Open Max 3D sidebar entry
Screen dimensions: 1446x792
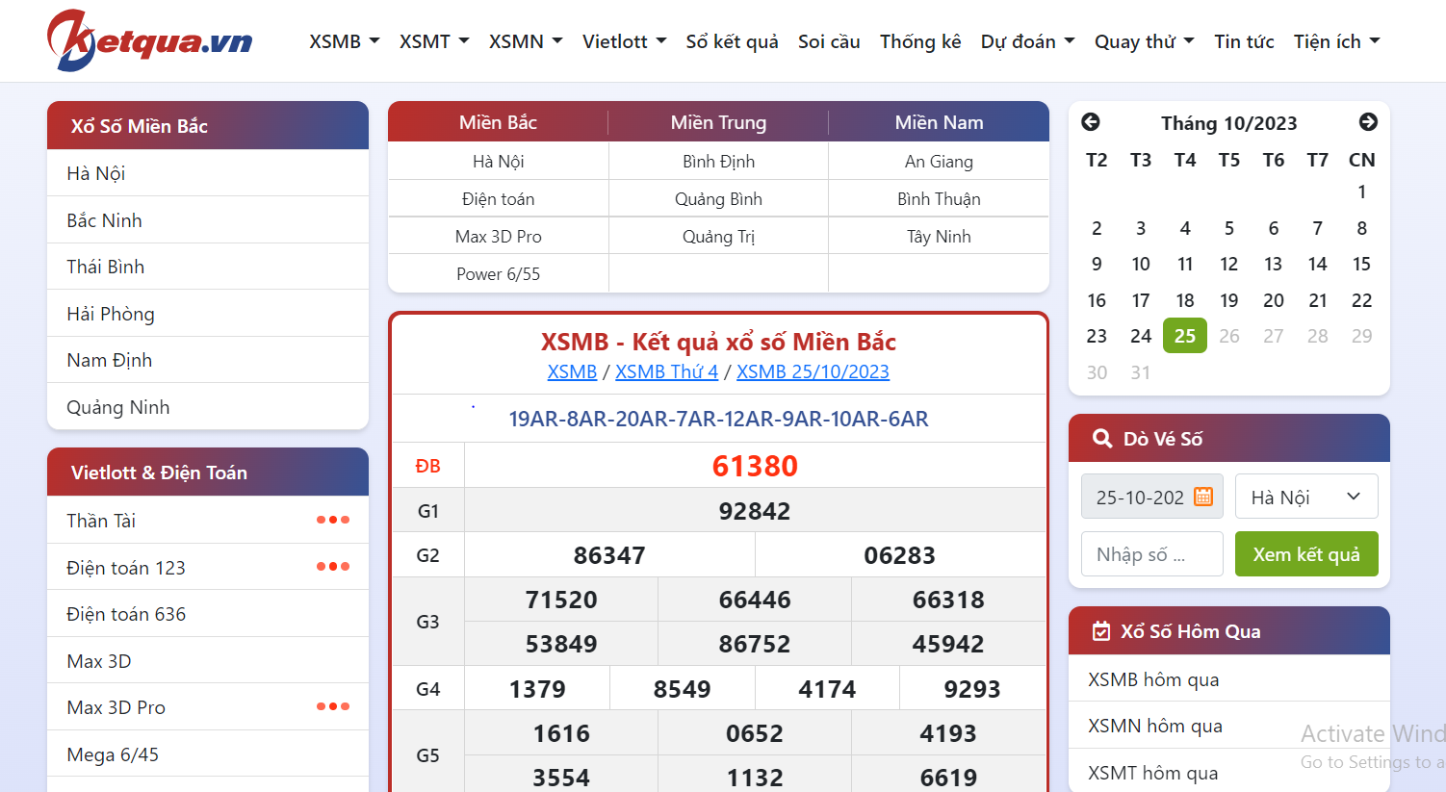tap(208, 661)
